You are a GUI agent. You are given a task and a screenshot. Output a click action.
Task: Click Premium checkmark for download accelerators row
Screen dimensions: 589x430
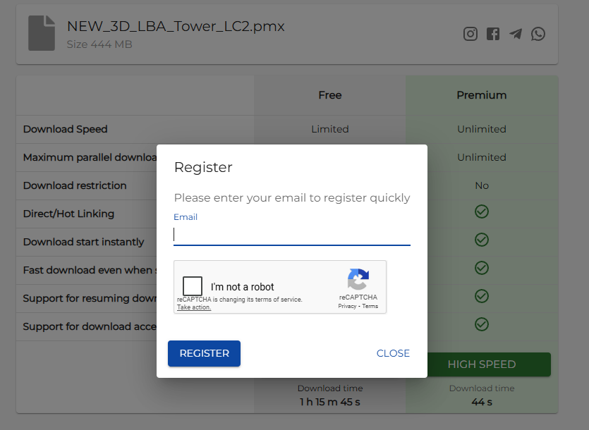pos(482,324)
